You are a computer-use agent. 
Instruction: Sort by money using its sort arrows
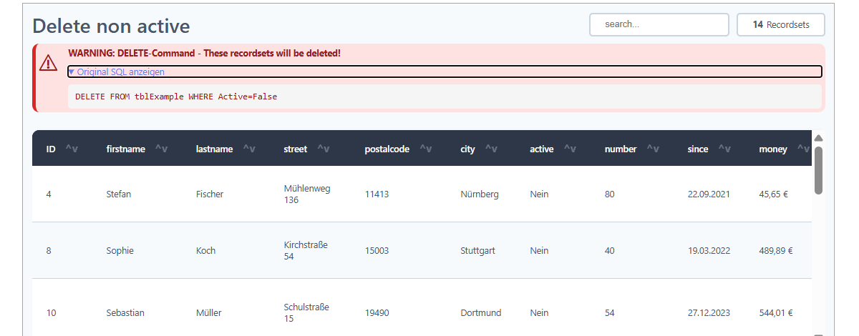point(804,149)
